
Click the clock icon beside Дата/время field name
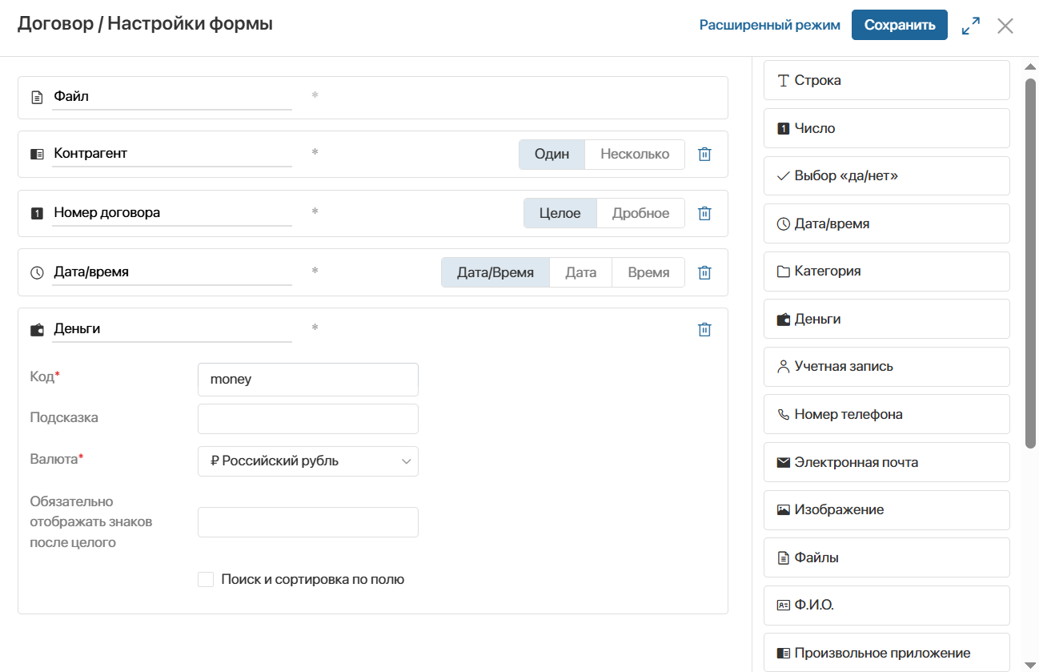[x=37, y=272]
